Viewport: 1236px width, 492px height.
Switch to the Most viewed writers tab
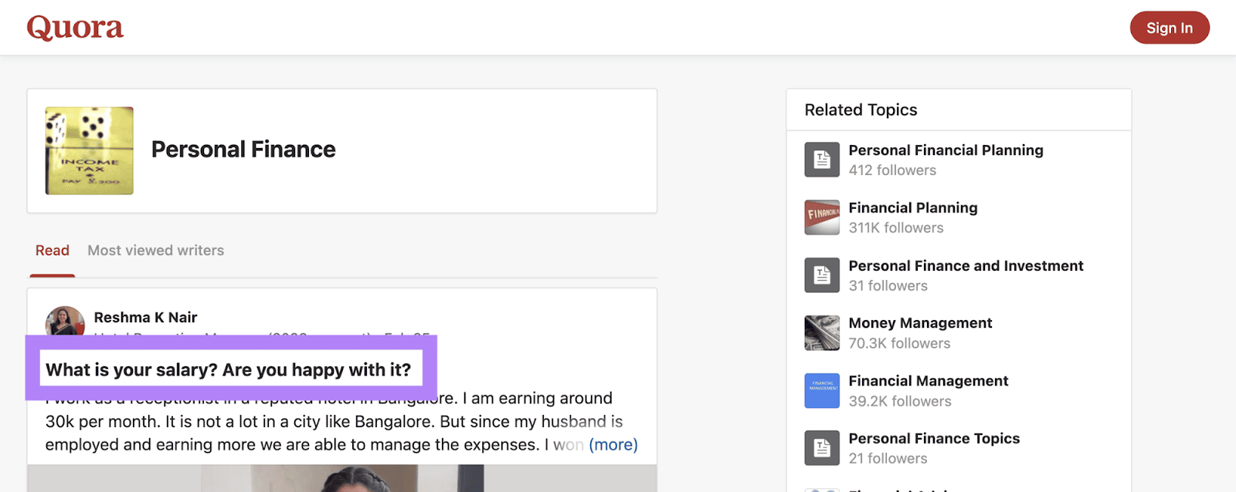tap(155, 250)
